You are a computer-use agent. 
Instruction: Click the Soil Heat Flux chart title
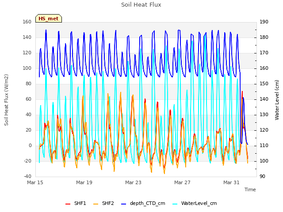click(x=141, y=5)
